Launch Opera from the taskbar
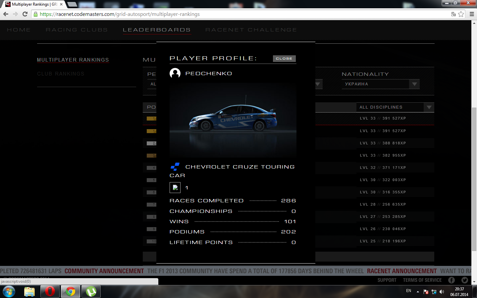This screenshot has height=298, width=477. (50, 292)
